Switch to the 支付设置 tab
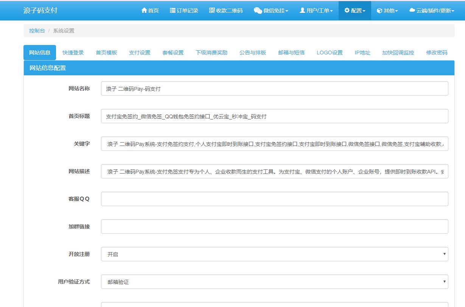 pyautogui.click(x=140, y=53)
